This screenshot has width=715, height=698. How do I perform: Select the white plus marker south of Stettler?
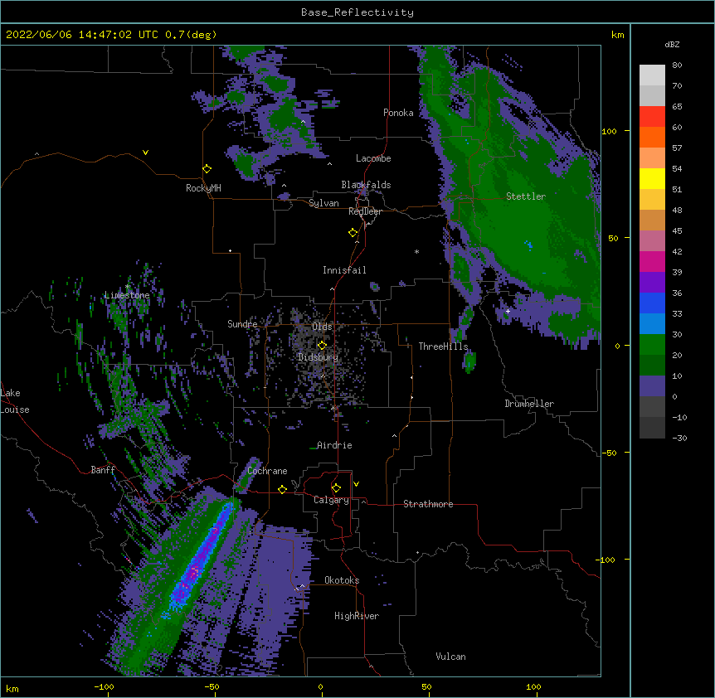[x=508, y=311]
